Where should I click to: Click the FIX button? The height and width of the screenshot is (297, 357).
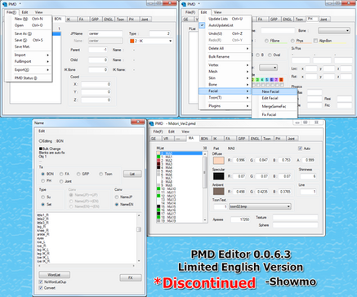pyautogui.click(x=131, y=277)
